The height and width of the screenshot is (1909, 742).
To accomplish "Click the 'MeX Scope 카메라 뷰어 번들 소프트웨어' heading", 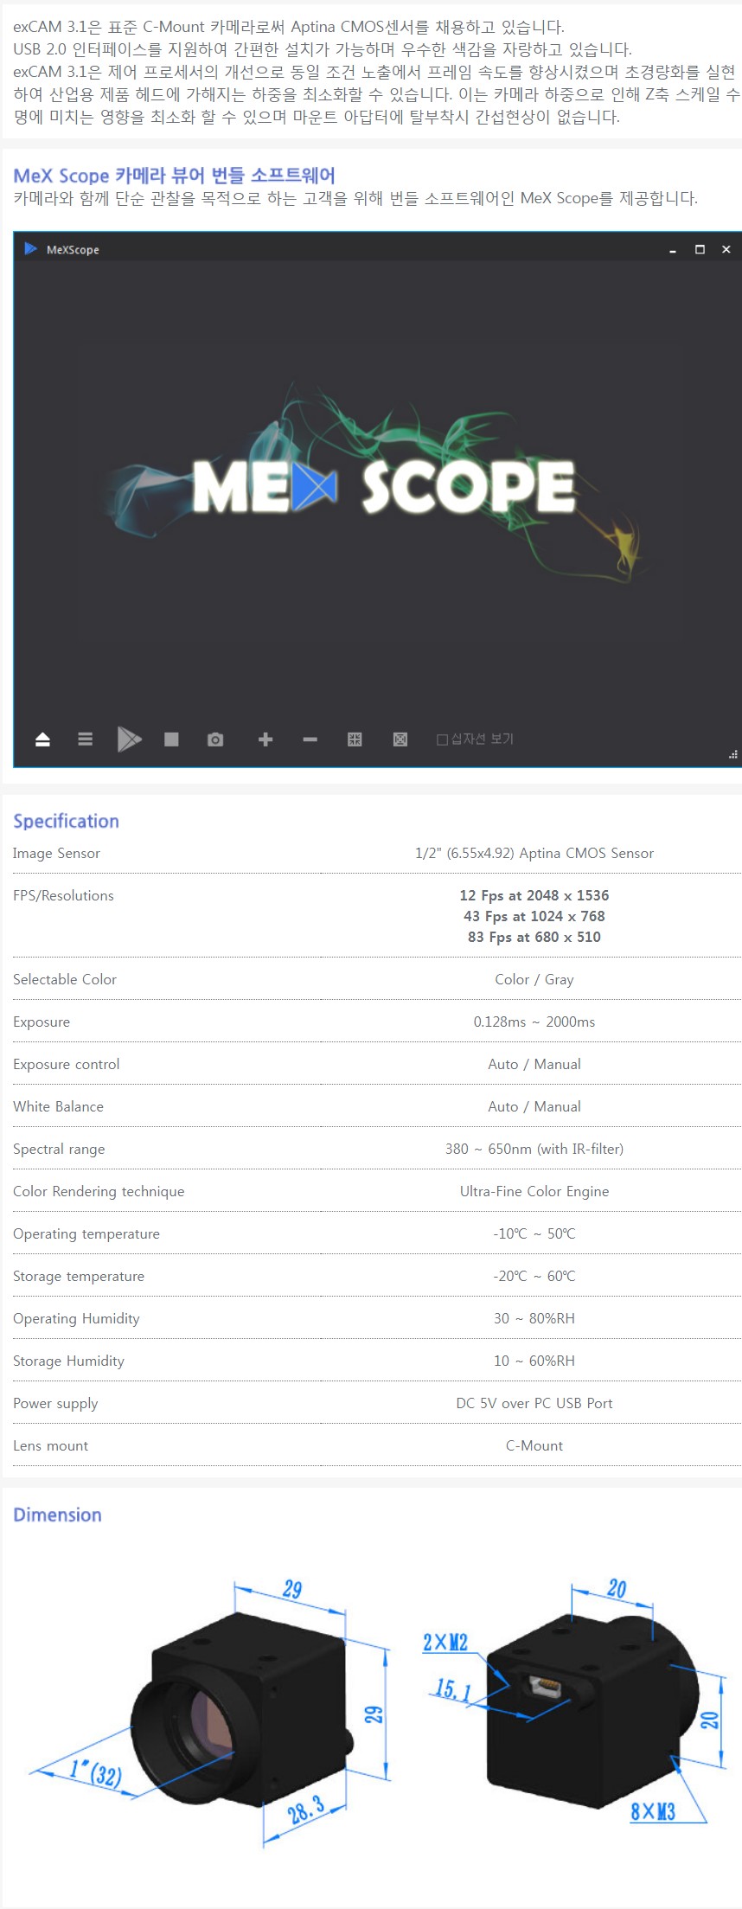I will point(174,176).
